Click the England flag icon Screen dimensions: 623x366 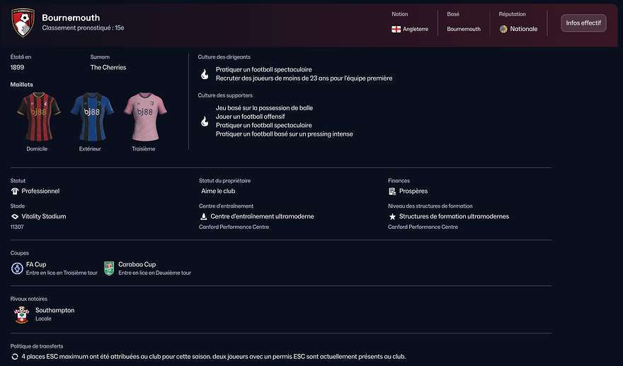point(396,29)
